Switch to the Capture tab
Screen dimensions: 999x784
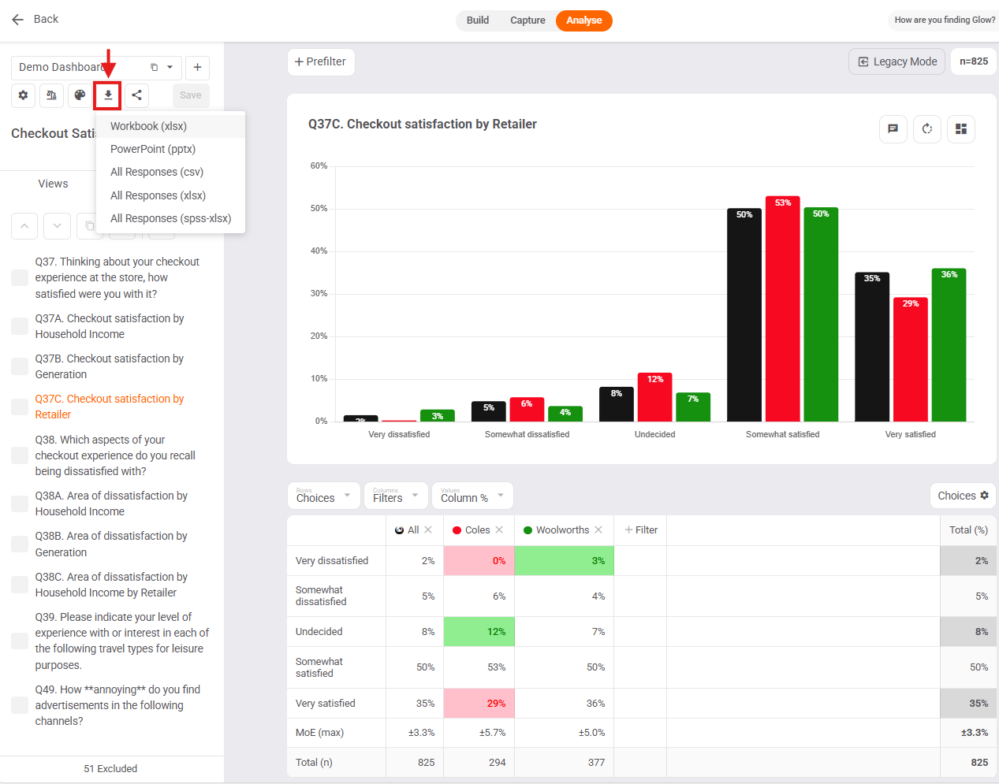[527, 20]
